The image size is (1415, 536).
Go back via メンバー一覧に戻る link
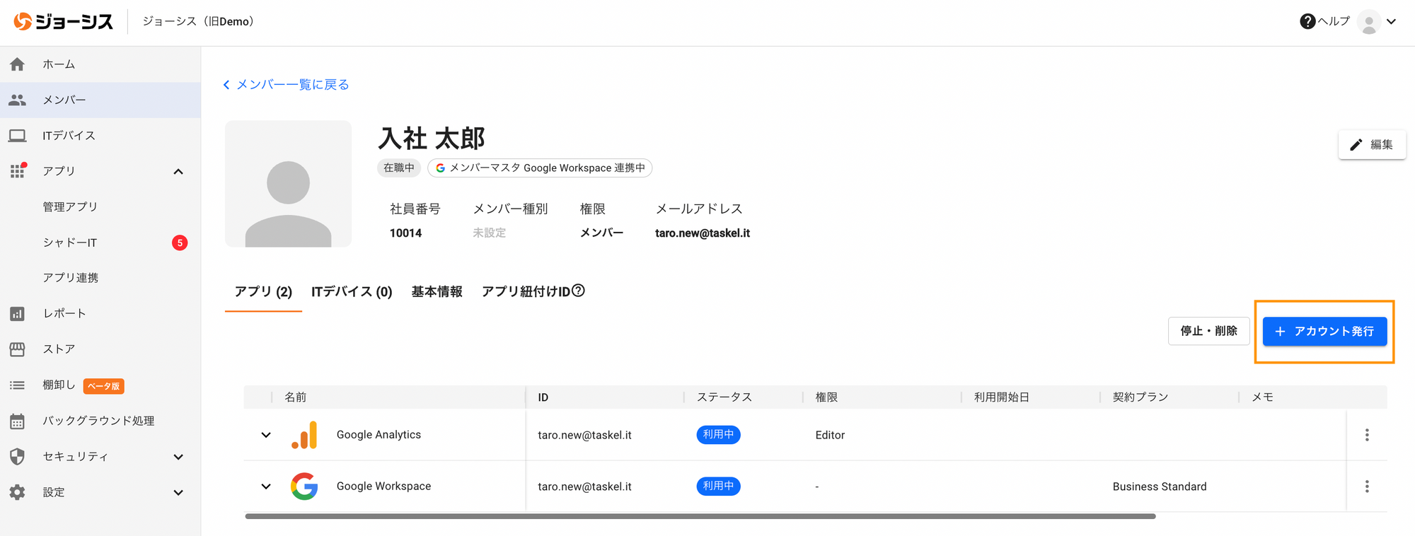pos(287,85)
